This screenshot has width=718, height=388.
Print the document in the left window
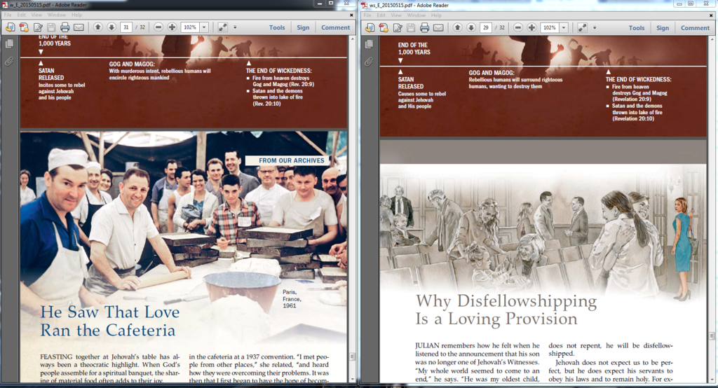click(65, 27)
